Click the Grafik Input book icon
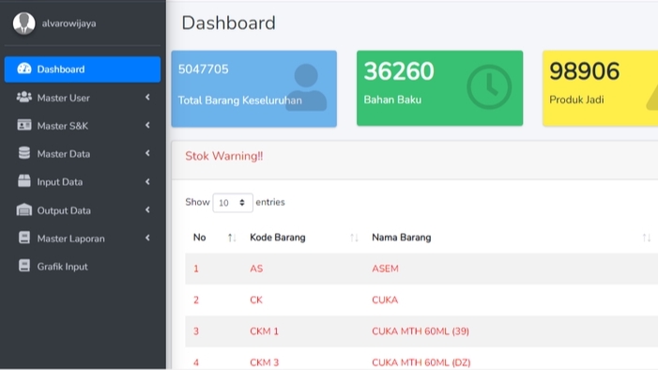Screen dimensions: 658x370 pos(24,266)
